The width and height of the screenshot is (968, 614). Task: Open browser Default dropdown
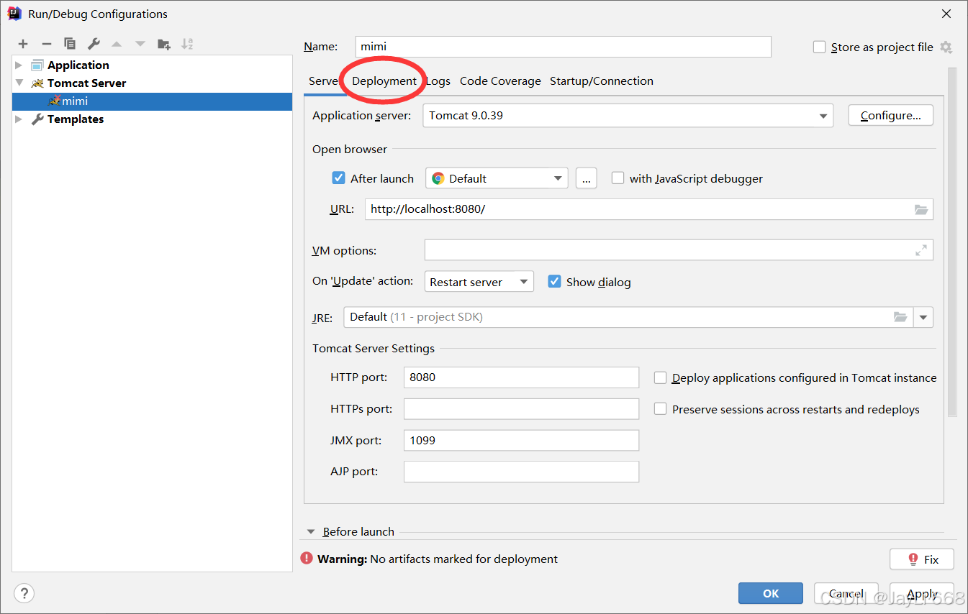point(497,178)
